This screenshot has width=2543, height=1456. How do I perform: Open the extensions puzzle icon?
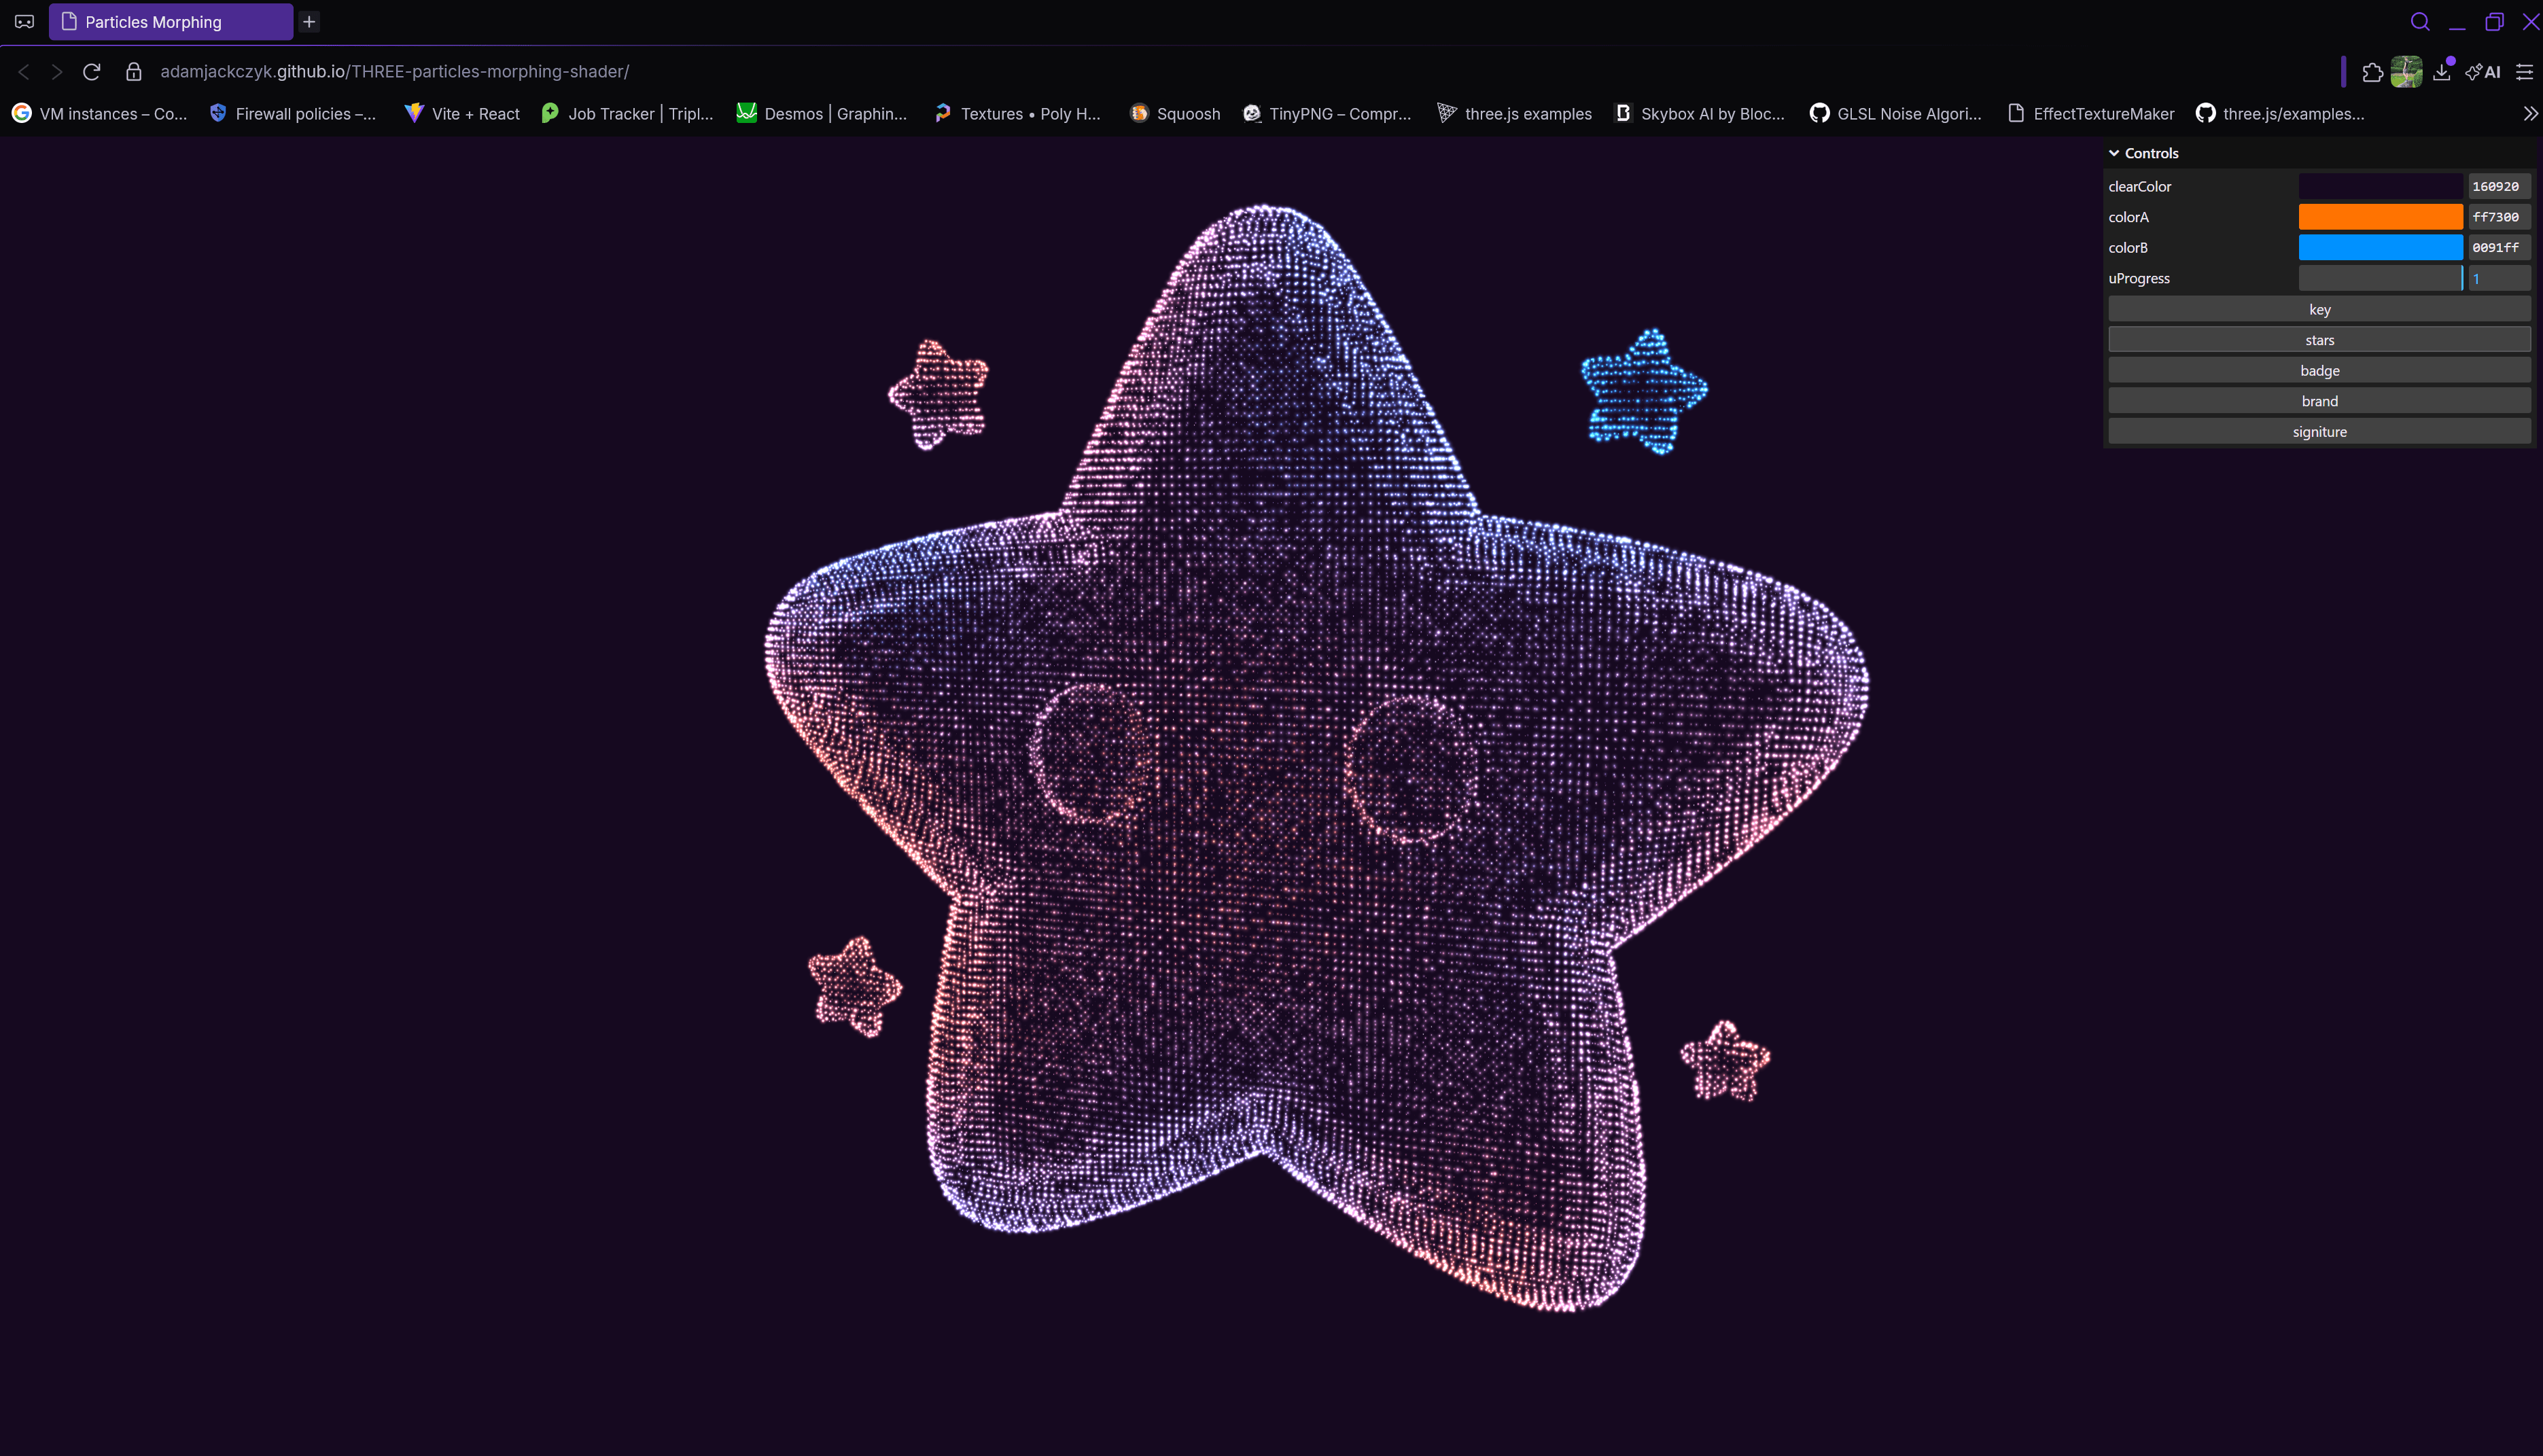point(2372,72)
